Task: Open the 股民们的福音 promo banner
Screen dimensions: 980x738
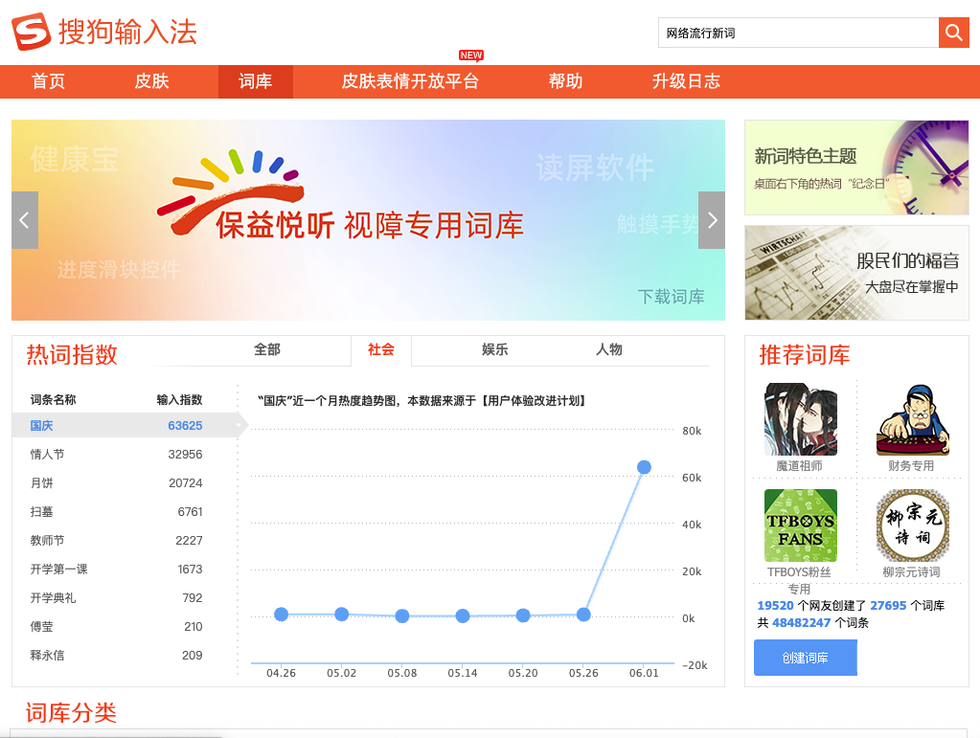Action: coord(856,273)
